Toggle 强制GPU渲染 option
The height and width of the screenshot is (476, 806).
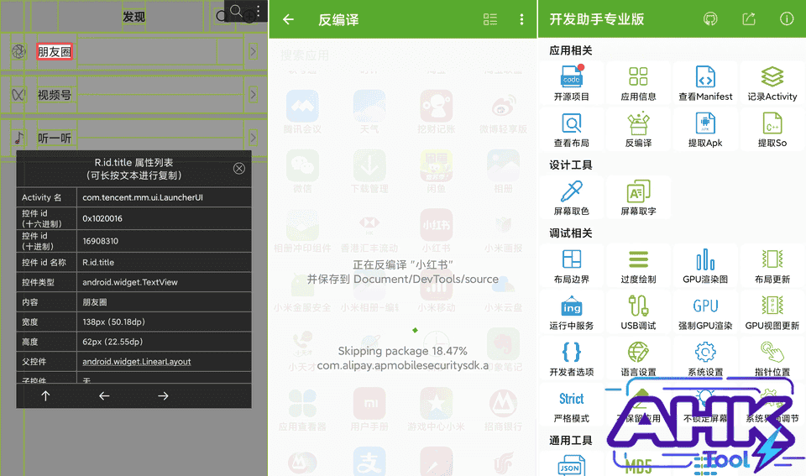pos(705,312)
